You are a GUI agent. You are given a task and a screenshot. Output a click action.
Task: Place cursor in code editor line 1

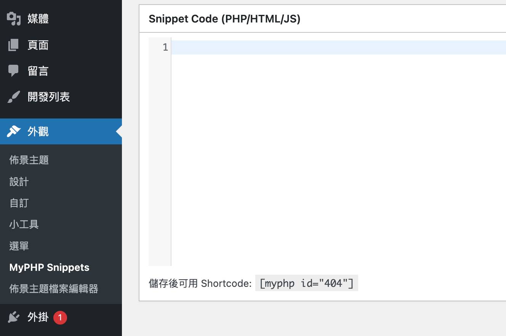coord(335,48)
